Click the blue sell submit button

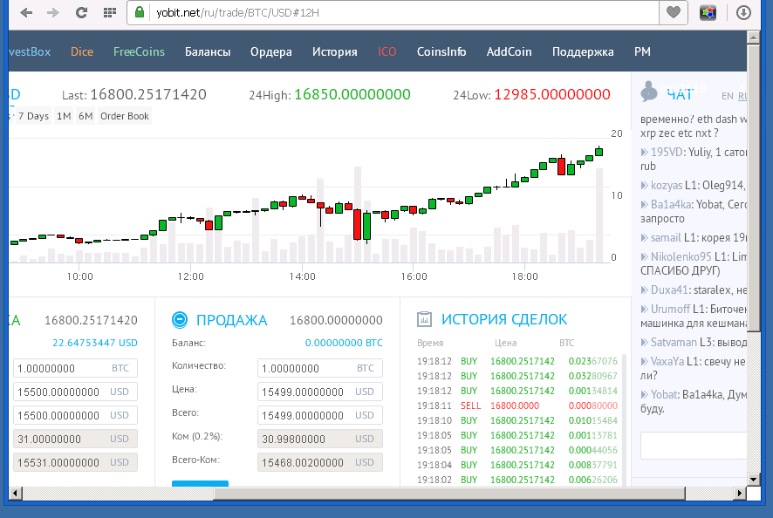pyautogui.click(x=200, y=483)
